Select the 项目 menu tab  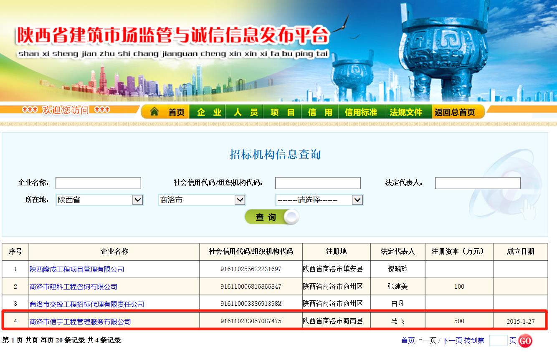click(x=282, y=112)
